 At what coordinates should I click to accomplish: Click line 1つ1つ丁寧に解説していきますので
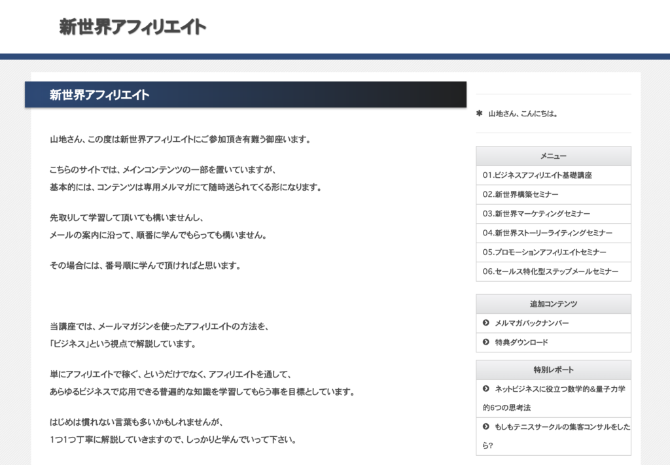pyautogui.click(x=173, y=439)
